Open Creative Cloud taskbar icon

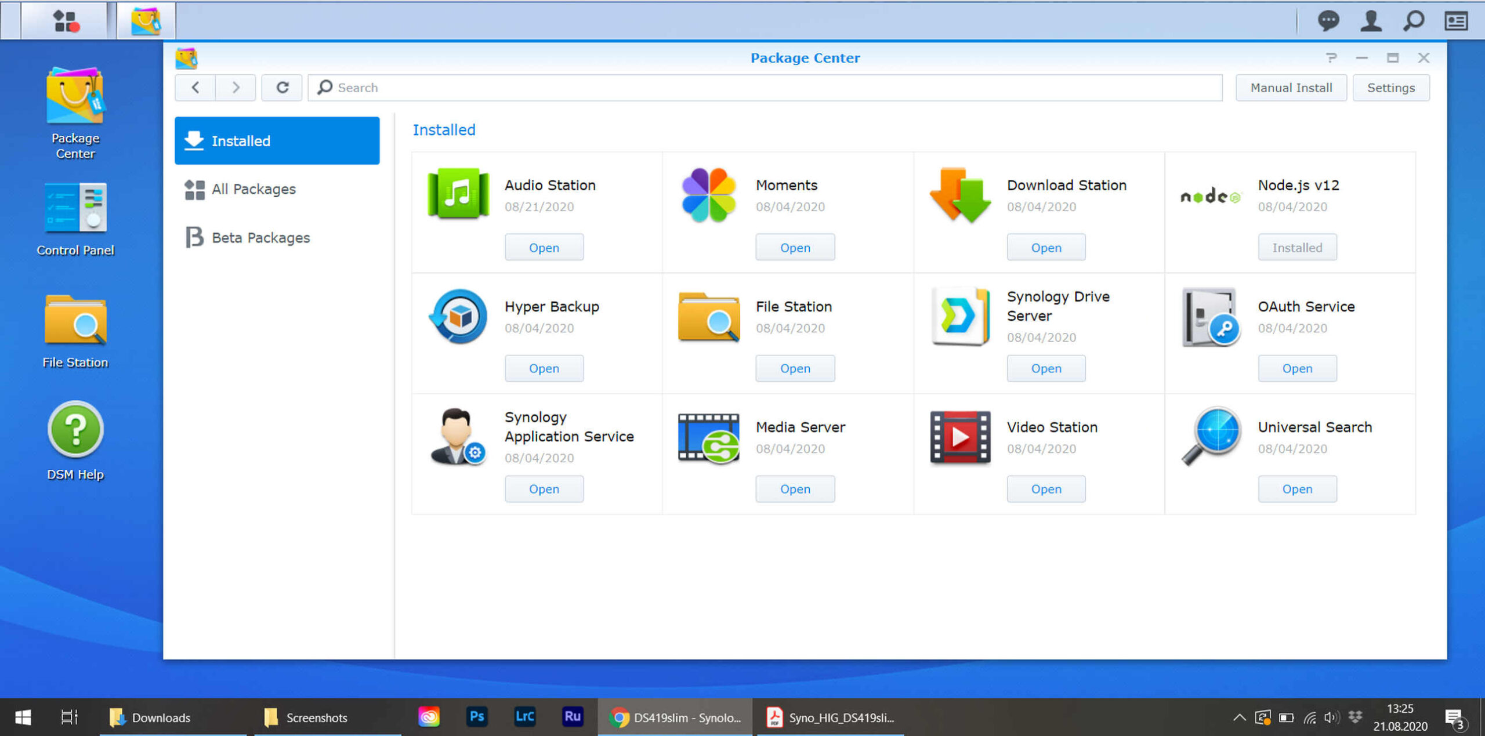429,717
